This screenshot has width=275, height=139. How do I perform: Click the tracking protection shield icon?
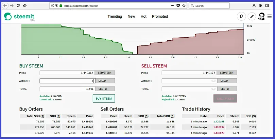click(57, 6)
